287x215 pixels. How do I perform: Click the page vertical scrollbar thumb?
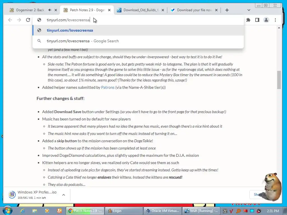tap(279, 80)
